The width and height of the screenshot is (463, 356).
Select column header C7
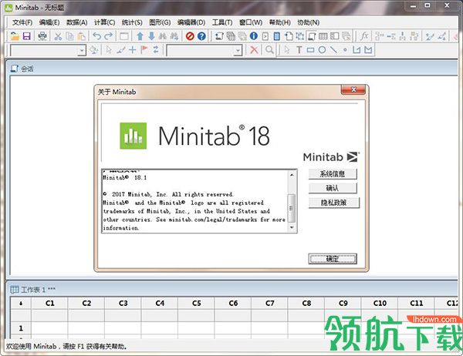click(x=269, y=303)
